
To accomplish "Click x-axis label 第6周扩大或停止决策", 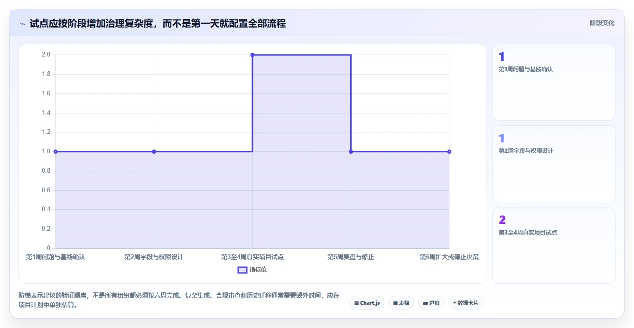I will [449, 257].
